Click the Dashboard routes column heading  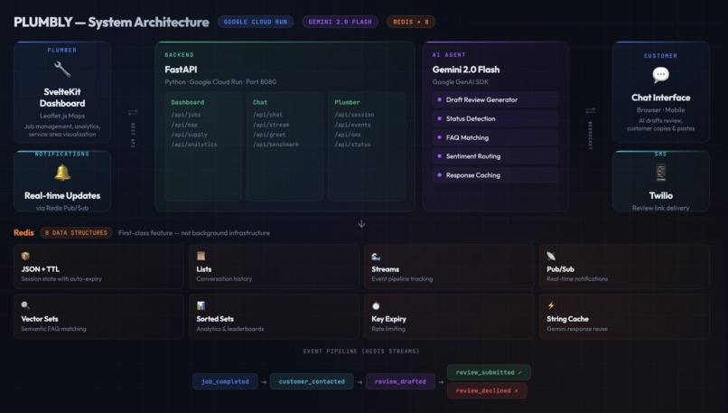[188, 102]
